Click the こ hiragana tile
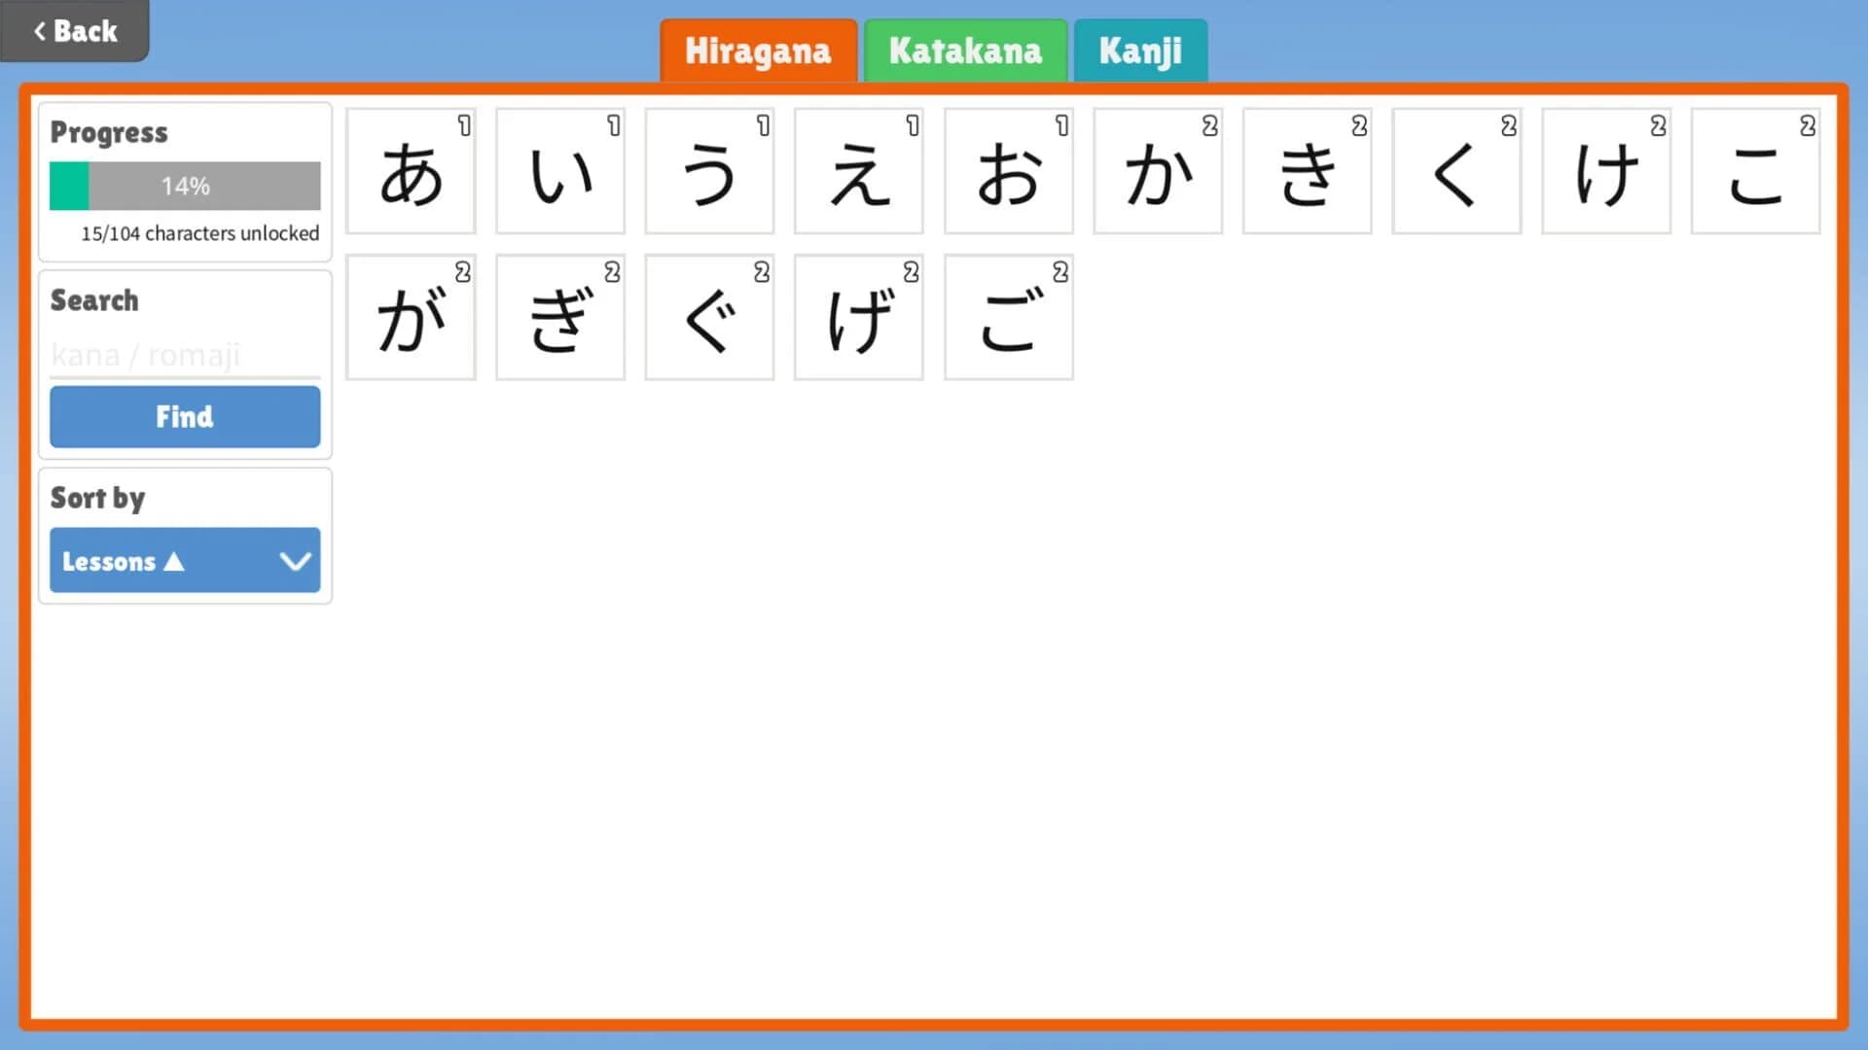This screenshot has height=1050, width=1868. [1755, 171]
